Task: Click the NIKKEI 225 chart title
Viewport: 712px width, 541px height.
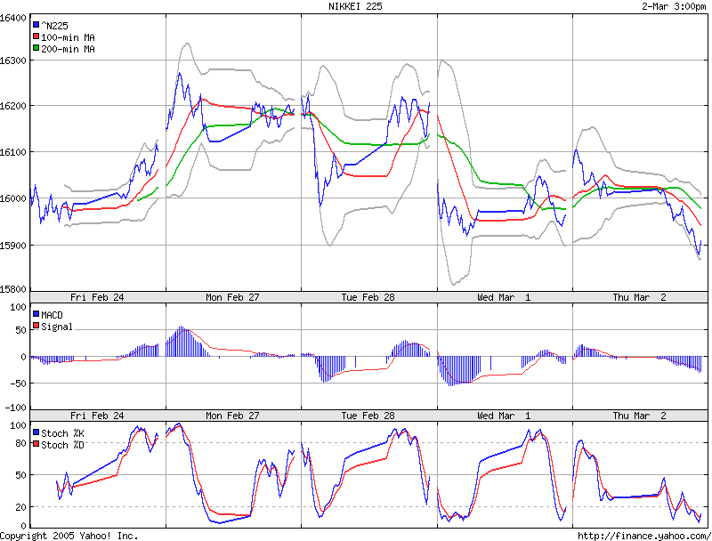Action: pyautogui.click(x=355, y=6)
